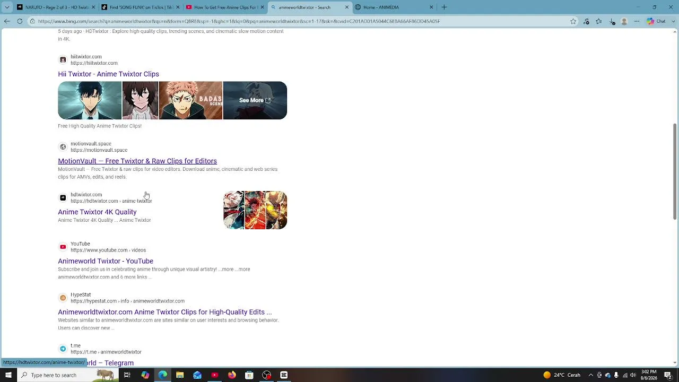Launch Copilot from the taskbar
This screenshot has height=382, width=679.
pyautogui.click(x=145, y=375)
